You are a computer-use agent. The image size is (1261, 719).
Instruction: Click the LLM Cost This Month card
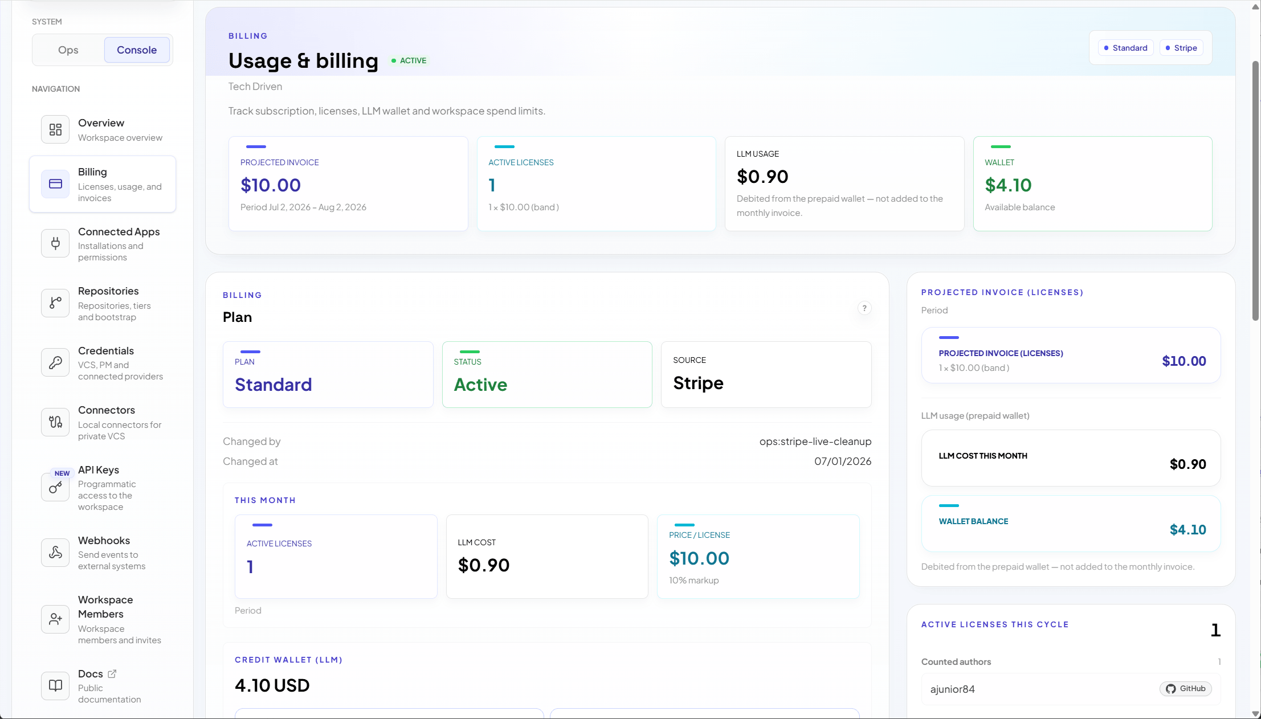pos(1071,458)
